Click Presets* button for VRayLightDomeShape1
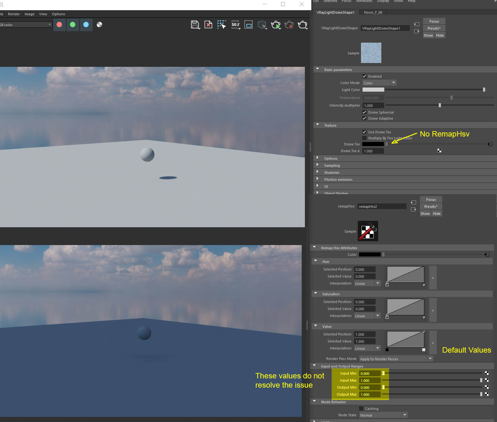This screenshot has height=422, width=497. (434, 28)
